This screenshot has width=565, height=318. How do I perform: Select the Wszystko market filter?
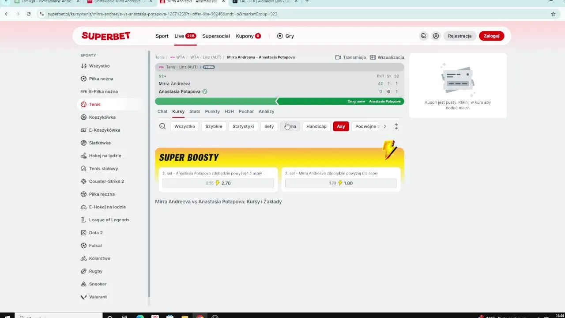pyautogui.click(x=185, y=126)
